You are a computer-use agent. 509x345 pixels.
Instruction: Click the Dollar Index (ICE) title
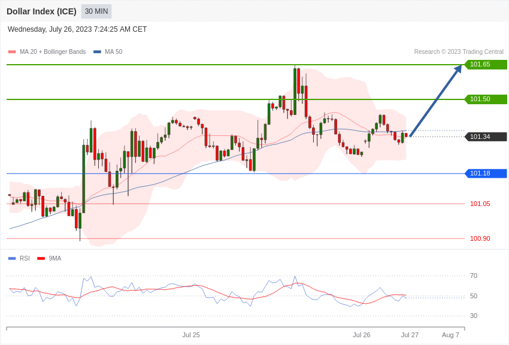[41, 11]
